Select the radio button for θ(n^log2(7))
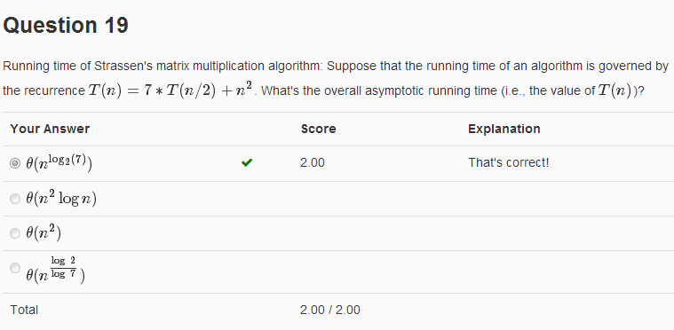The image size is (674, 330). (x=15, y=163)
